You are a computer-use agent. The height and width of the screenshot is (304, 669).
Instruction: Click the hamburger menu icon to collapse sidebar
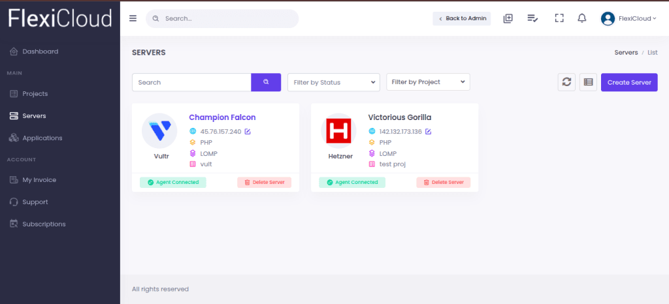click(x=133, y=18)
